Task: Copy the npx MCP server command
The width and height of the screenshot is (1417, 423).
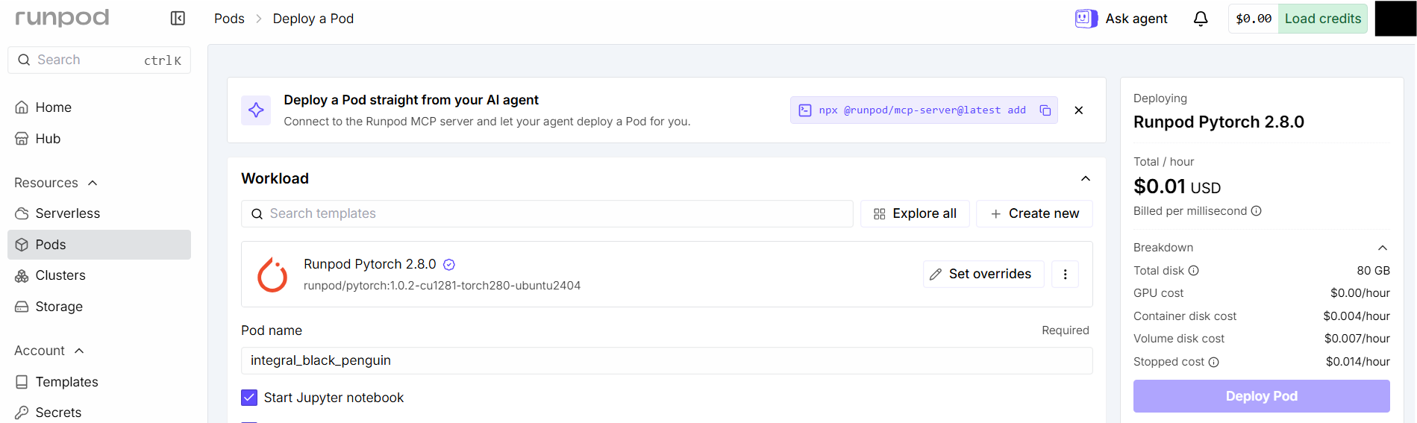Action: point(1045,110)
